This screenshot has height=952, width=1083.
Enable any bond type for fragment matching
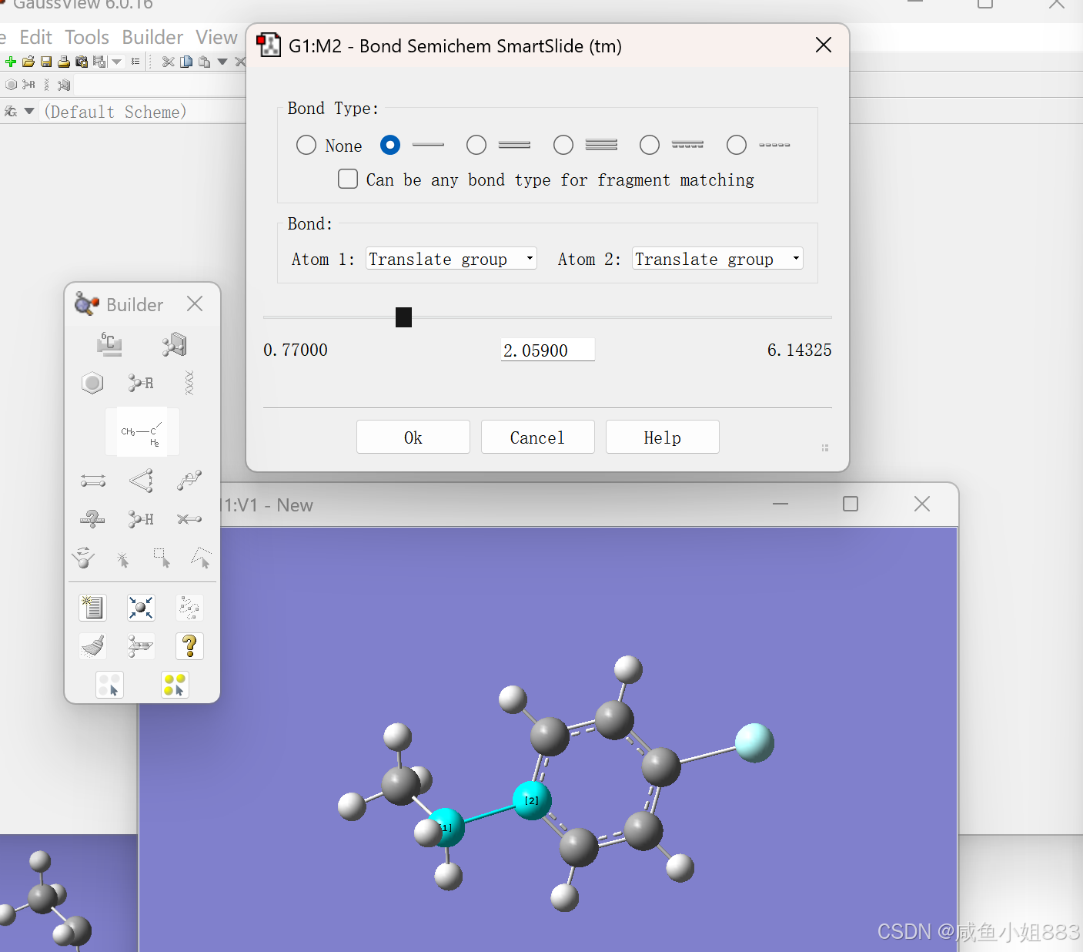348,179
